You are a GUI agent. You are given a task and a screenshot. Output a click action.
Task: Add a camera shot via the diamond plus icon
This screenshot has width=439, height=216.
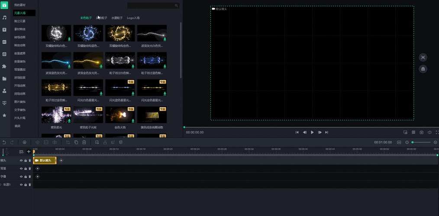(x=61, y=160)
